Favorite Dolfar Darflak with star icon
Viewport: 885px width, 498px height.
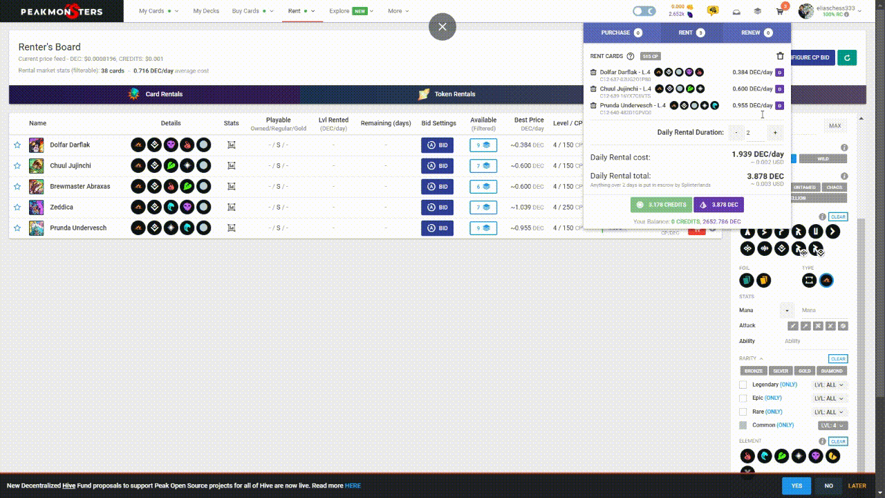pyautogui.click(x=17, y=145)
